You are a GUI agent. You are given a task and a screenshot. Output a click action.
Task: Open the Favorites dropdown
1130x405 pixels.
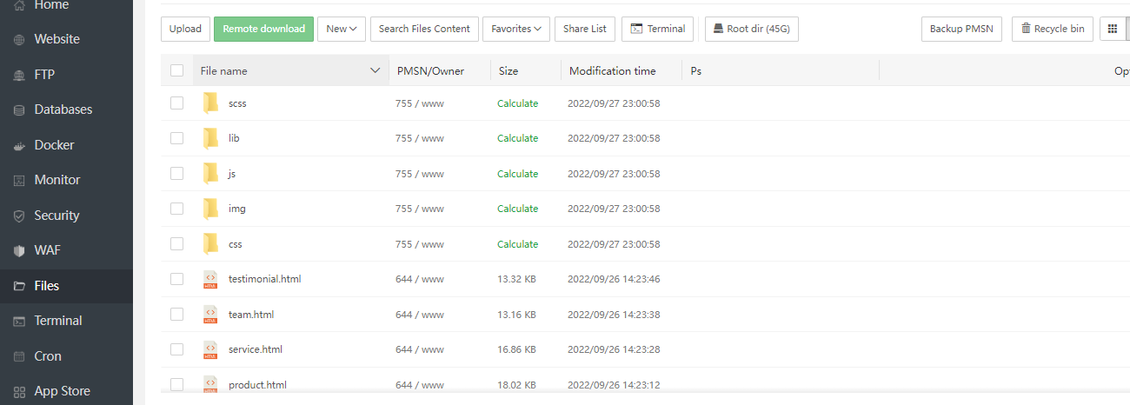click(516, 29)
